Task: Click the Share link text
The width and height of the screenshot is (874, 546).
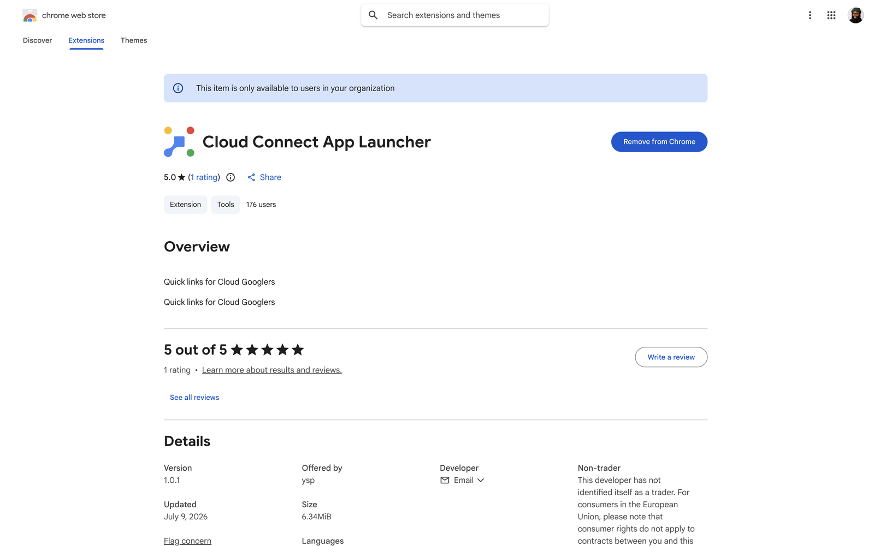Action: 270,177
